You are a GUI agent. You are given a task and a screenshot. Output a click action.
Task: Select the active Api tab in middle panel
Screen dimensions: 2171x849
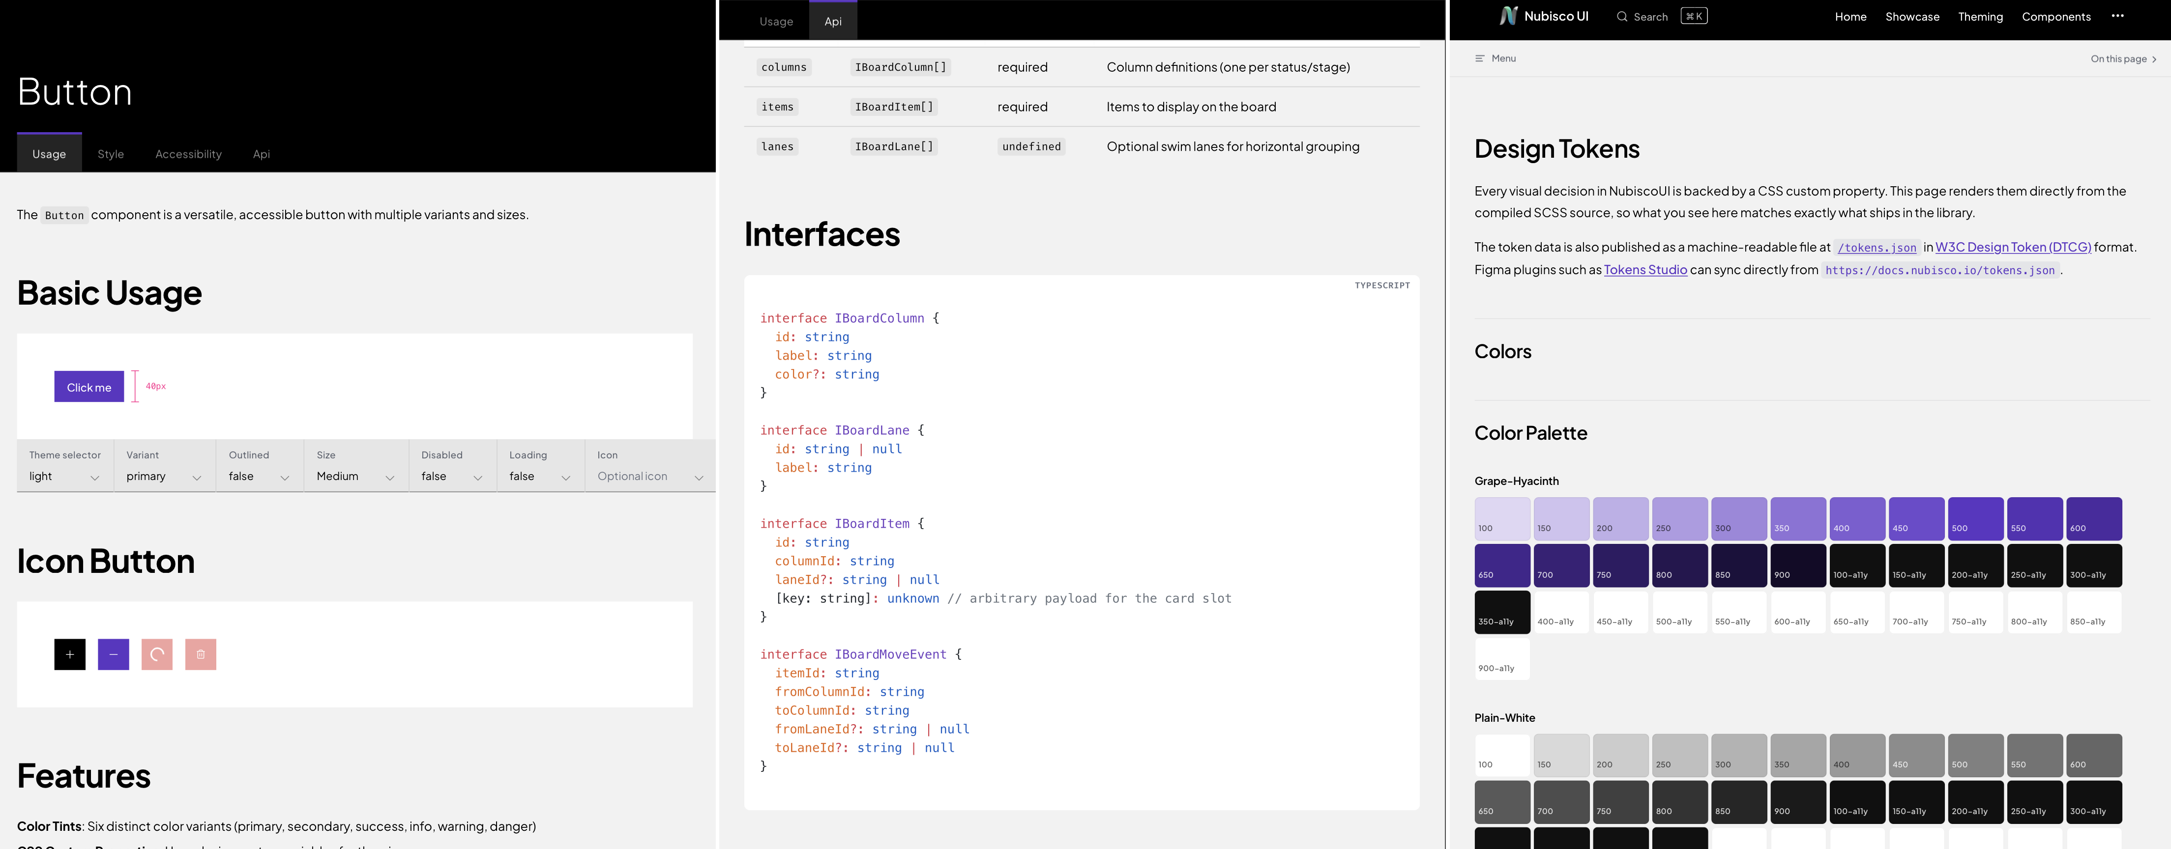click(833, 21)
